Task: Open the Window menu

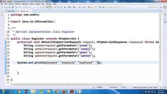Action: (49, 4)
